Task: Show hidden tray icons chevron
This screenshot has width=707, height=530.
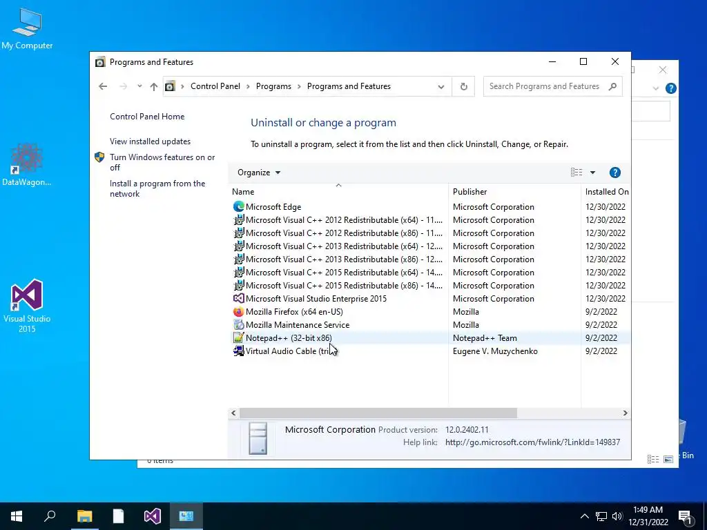Action: 584,516
